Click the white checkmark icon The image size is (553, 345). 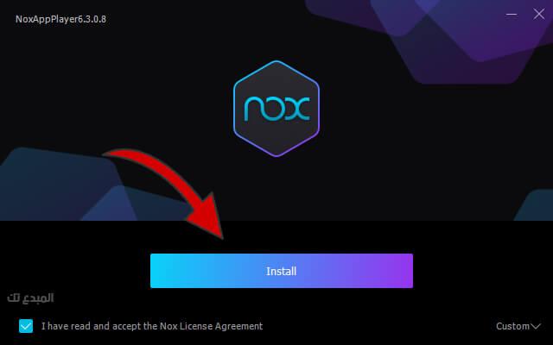26,326
